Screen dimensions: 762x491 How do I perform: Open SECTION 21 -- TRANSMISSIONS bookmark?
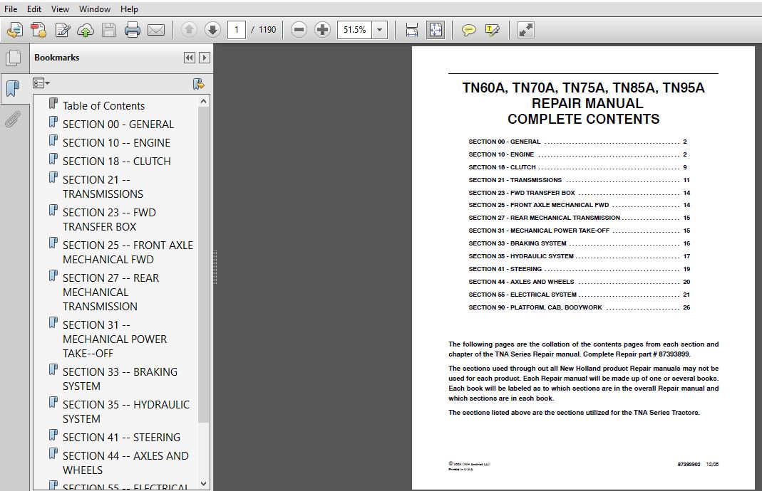(x=103, y=186)
